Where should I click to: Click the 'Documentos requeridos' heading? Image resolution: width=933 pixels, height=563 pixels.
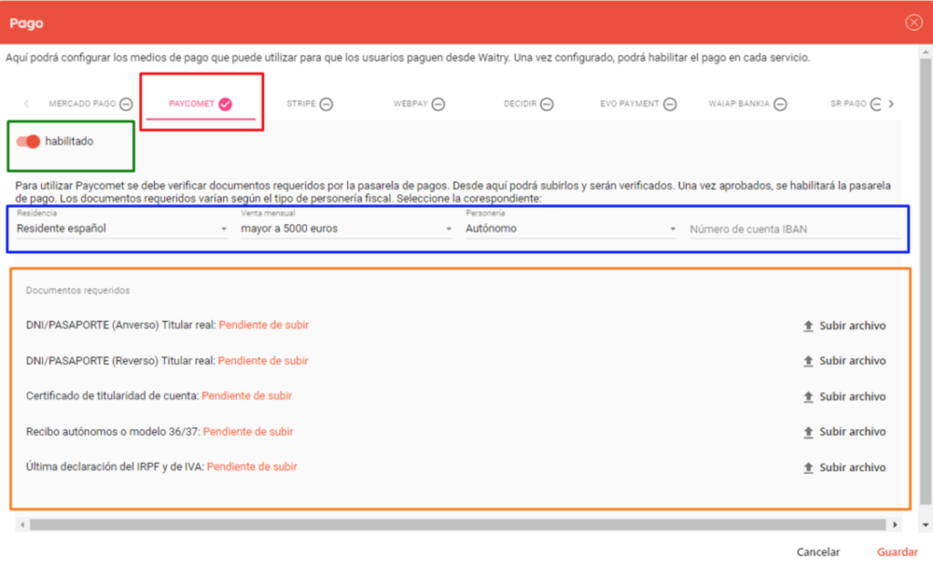(78, 291)
